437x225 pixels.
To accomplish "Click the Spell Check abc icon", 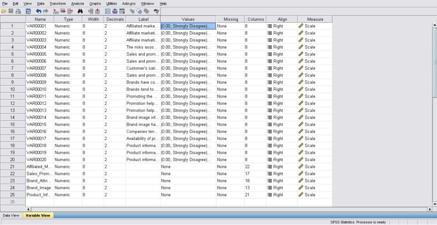I will click(156, 12).
